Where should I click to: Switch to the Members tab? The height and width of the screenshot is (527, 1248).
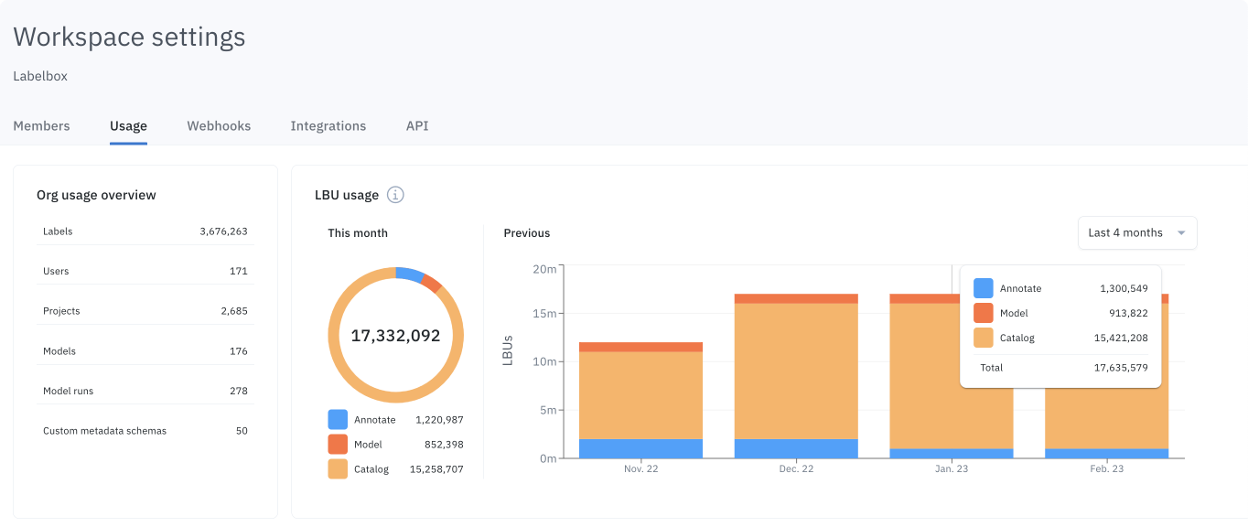(41, 126)
